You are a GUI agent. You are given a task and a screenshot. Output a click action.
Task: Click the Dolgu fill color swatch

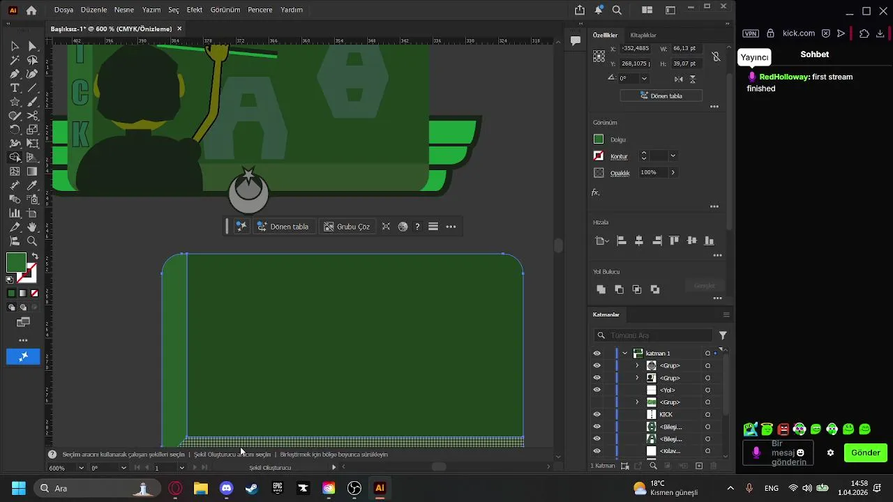point(599,139)
